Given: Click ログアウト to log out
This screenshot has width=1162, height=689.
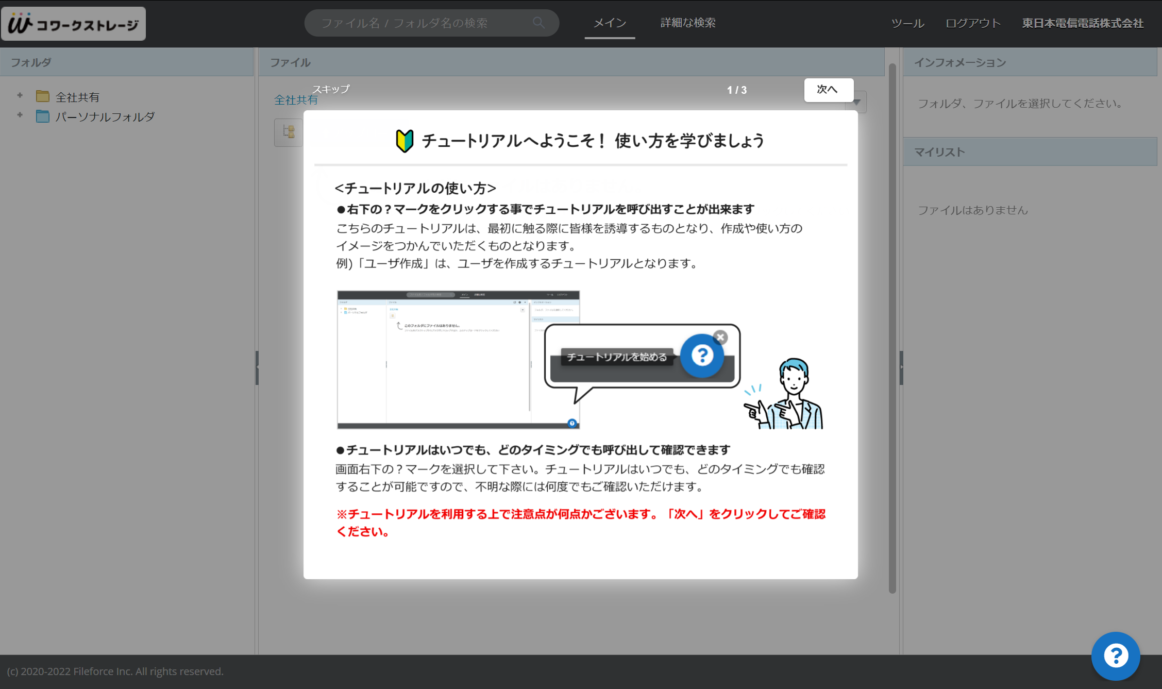Looking at the screenshot, I should pyautogui.click(x=973, y=23).
